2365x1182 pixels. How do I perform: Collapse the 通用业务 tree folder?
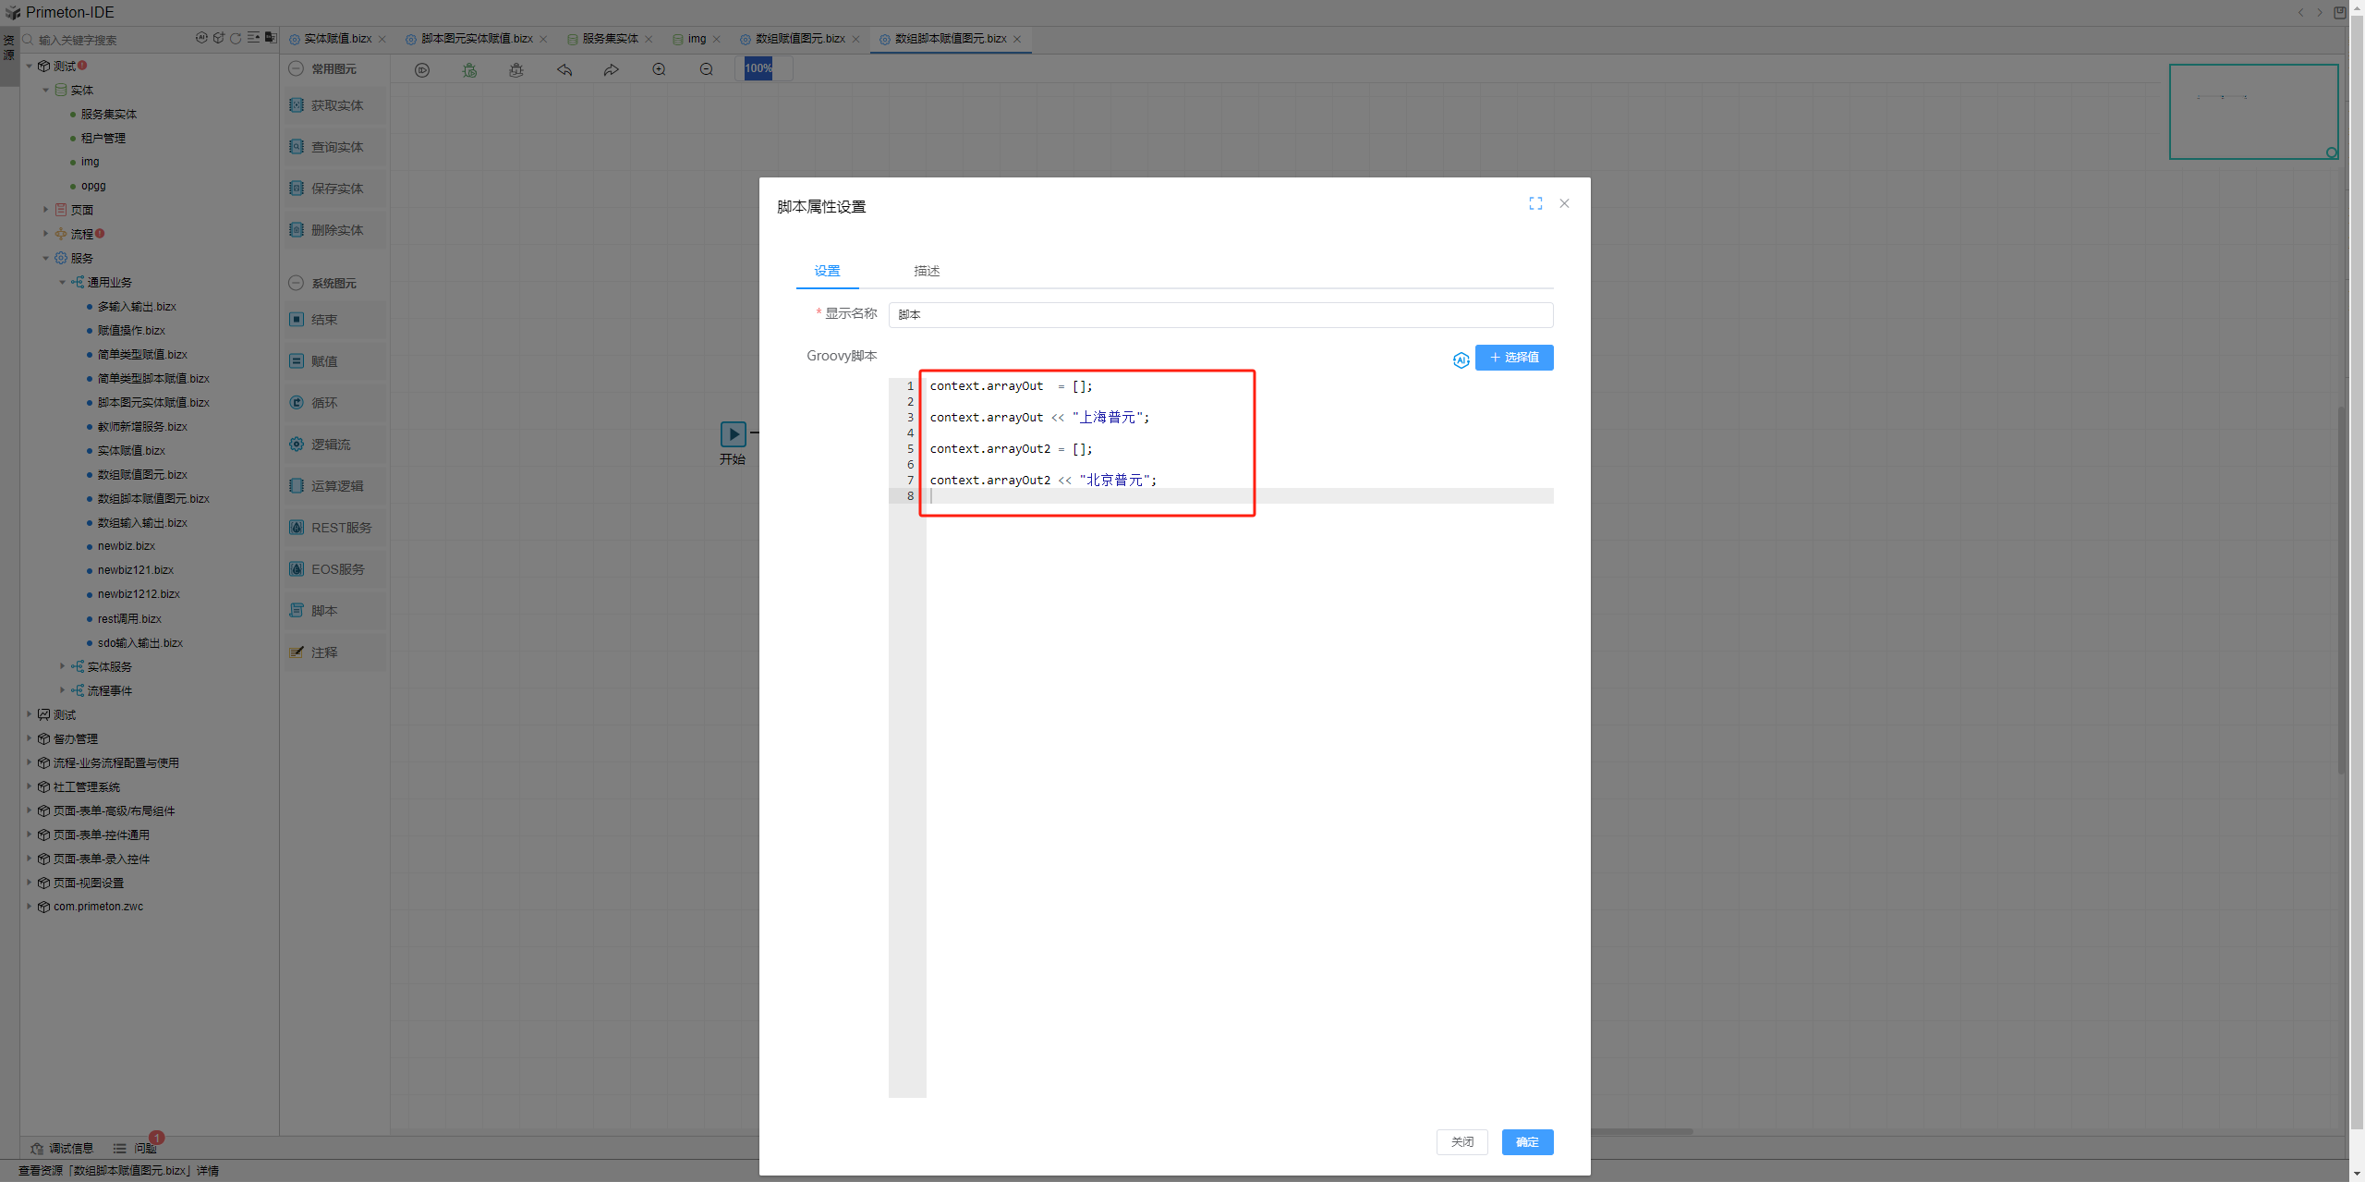(x=63, y=282)
